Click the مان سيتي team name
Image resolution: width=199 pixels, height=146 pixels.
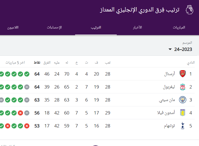(167, 100)
